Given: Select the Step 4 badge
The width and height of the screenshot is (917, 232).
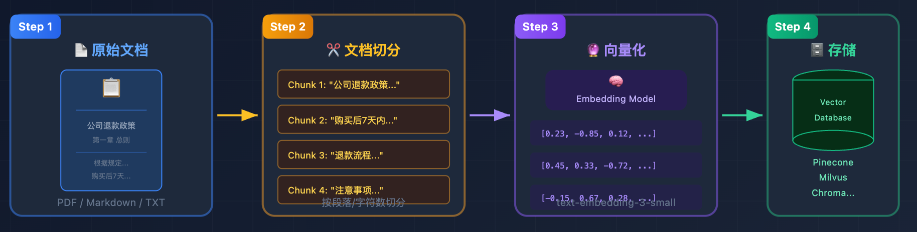Looking at the screenshot, I should [793, 27].
